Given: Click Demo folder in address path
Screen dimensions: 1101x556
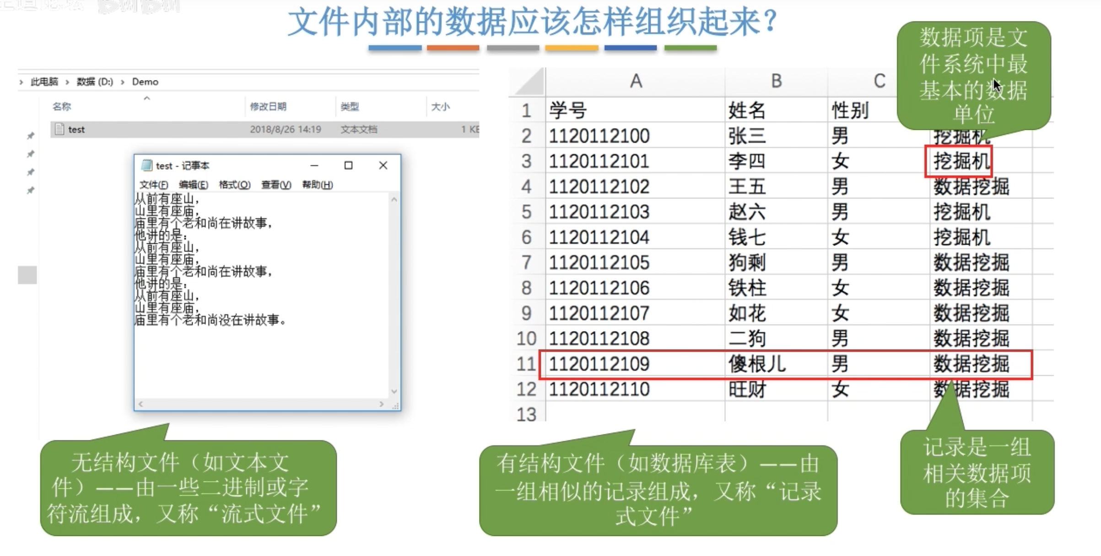Looking at the screenshot, I should (145, 82).
